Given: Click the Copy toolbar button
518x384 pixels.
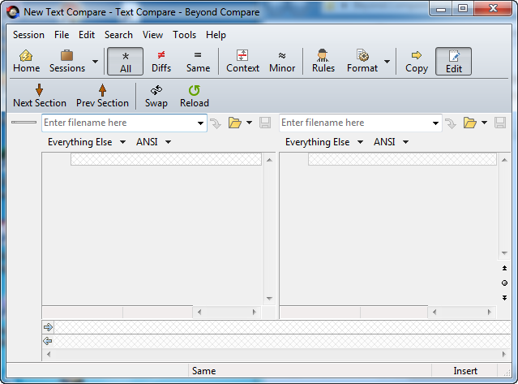Looking at the screenshot, I should pyautogui.click(x=416, y=62).
